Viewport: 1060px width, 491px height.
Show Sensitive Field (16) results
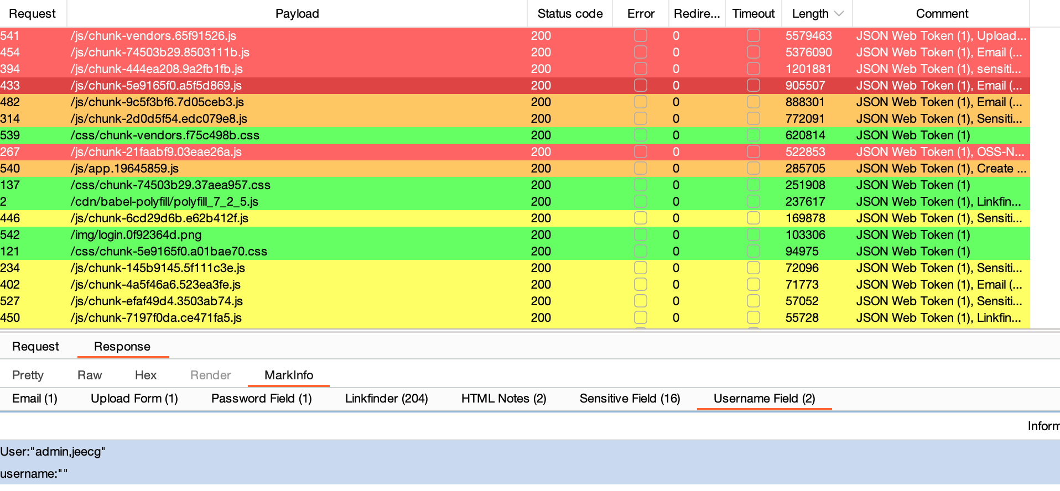click(630, 399)
